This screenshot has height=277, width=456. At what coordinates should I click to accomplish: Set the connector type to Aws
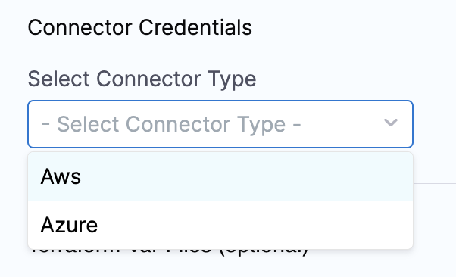coord(220,176)
